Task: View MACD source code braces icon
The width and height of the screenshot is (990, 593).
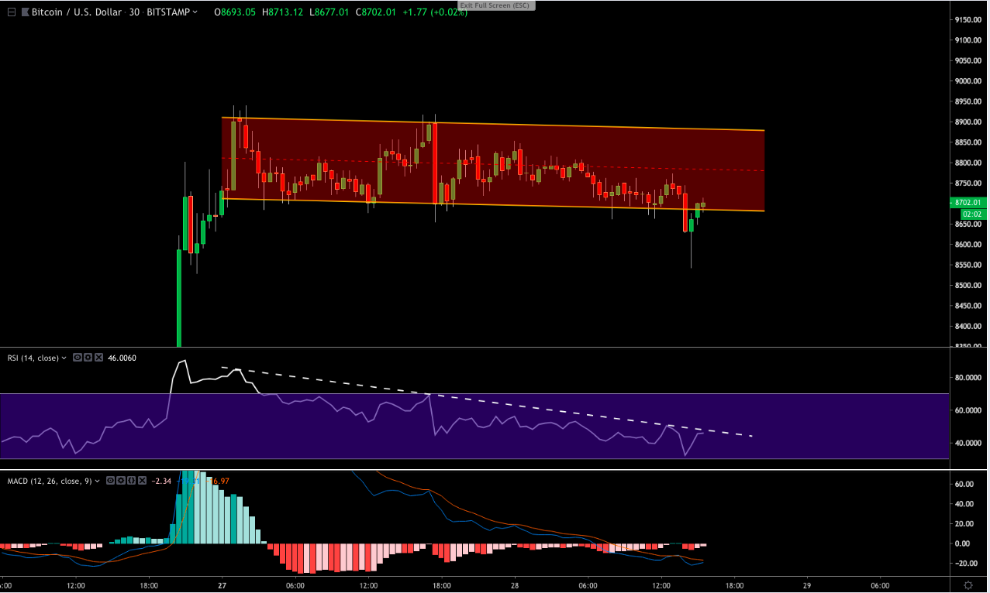Action: point(130,481)
